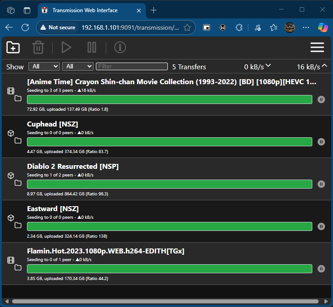The image size is (333, 307).
Task: Close the Transmission Web Interface tab
Action: pos(139,10)
